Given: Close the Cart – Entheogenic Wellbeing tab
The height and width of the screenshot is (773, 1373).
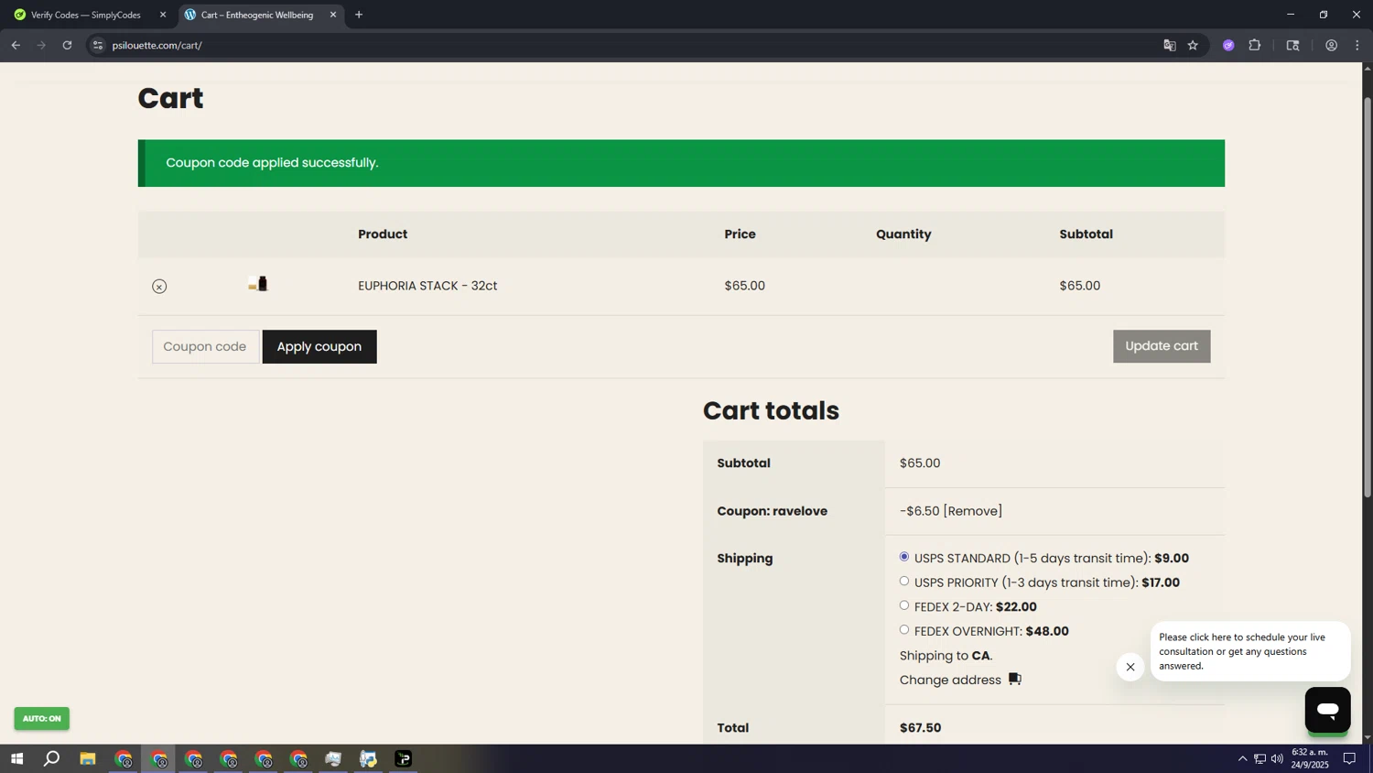Looking at the screenshot, I should pyautogui.click(x=333, y=15).
